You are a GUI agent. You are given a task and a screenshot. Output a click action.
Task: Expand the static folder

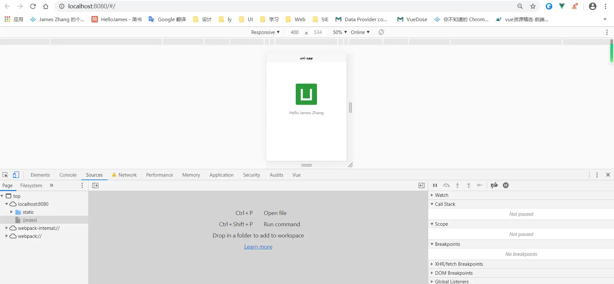pos(11,212)
